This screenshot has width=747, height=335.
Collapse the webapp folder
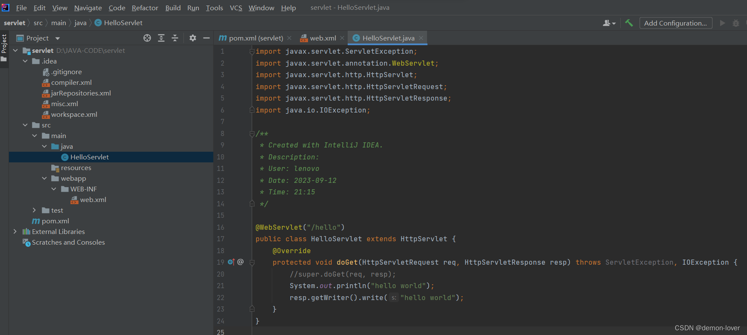[x=44, y=178]
